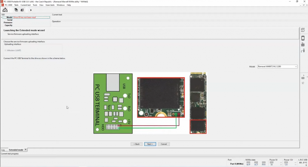The height and width of the screenshot is (167, 308).
Task: Open the Users tests menu
Action: (x=50, y=5)
